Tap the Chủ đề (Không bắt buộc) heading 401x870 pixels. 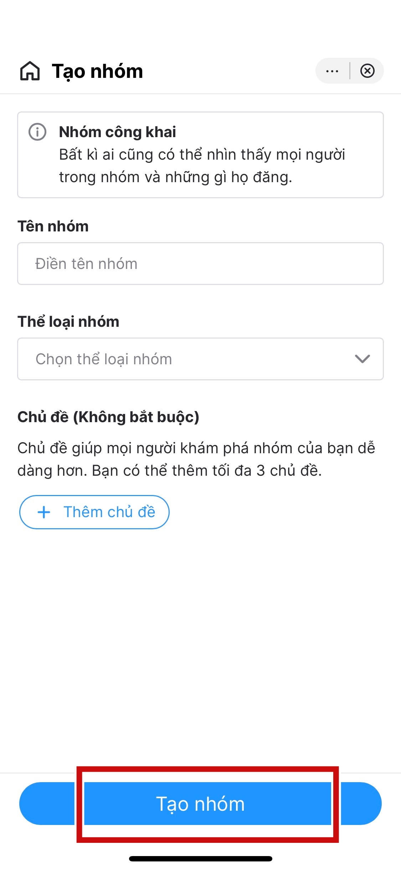click(x=108, y=417)
